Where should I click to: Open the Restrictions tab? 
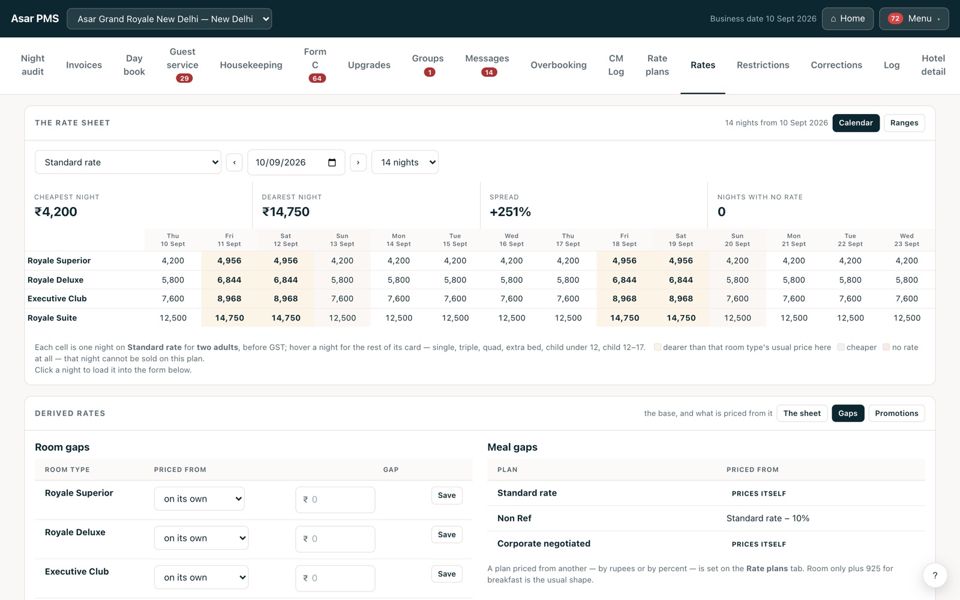click(763, 65)
